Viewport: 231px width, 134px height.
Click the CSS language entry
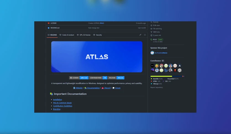[x=167, y=81]
